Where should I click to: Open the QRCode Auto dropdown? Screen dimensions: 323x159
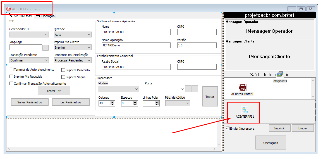pyautogui.click(x=73, y=35)
